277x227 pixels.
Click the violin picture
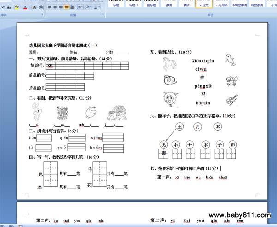pyautogui.click(x=232, y=100)
